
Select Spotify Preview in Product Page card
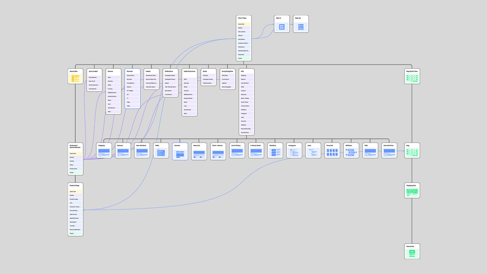pos(75,218)
